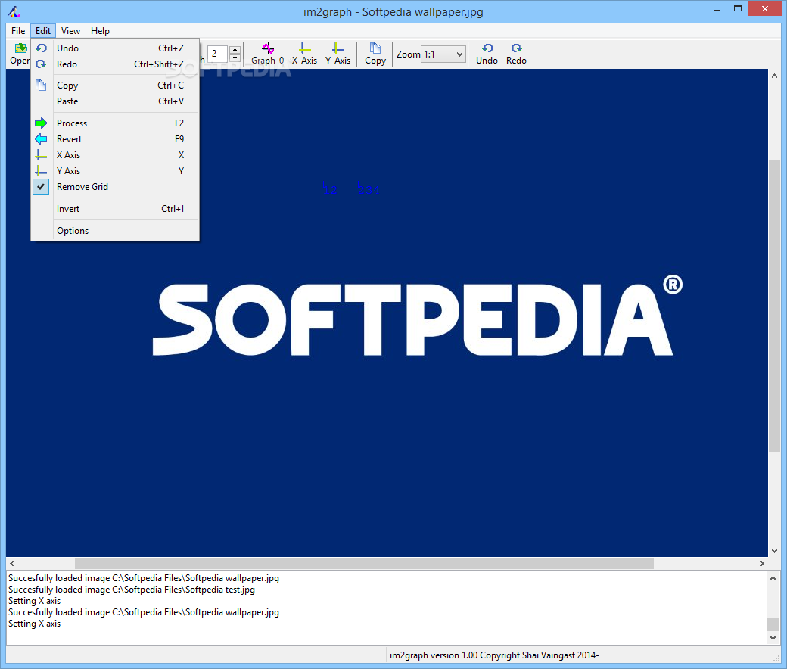787x669 pixels.
Task: Click the Undo toolbar button
Action: pyautogui.click(x=487, y=54)
